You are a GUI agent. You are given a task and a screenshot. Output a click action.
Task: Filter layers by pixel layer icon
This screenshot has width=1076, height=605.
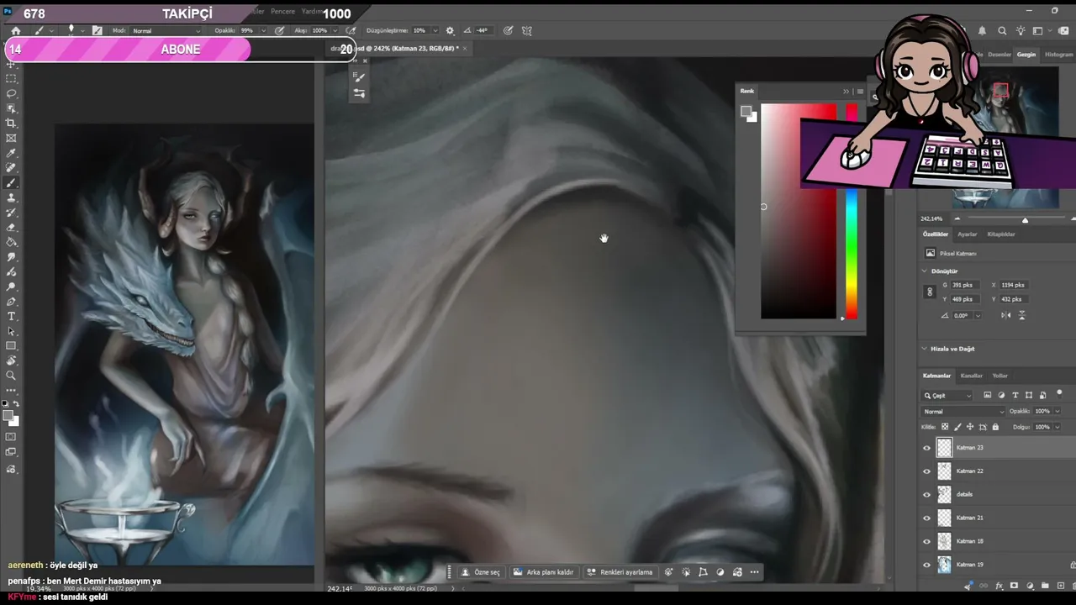pos(988,395)
